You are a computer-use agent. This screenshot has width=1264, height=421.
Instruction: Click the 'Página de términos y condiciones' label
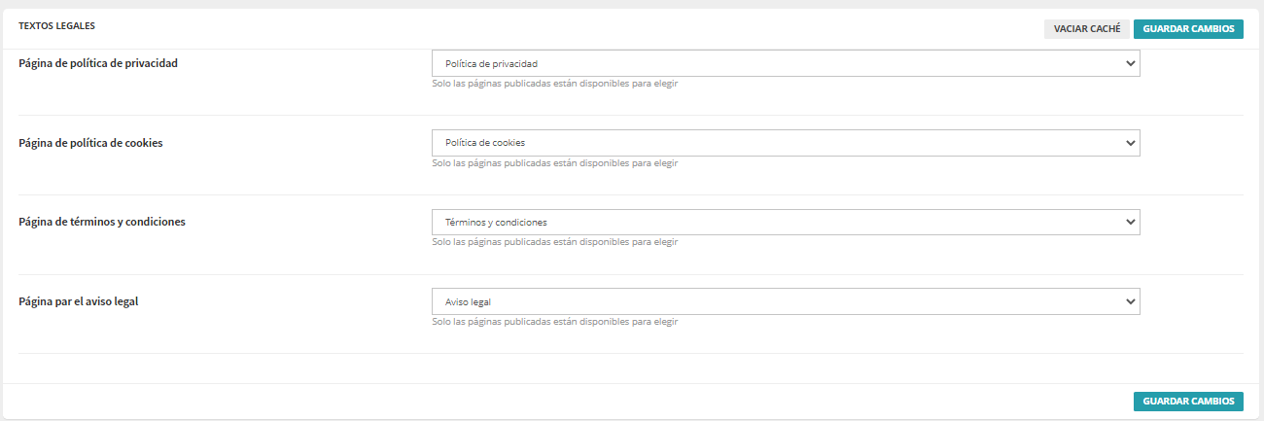102,222
